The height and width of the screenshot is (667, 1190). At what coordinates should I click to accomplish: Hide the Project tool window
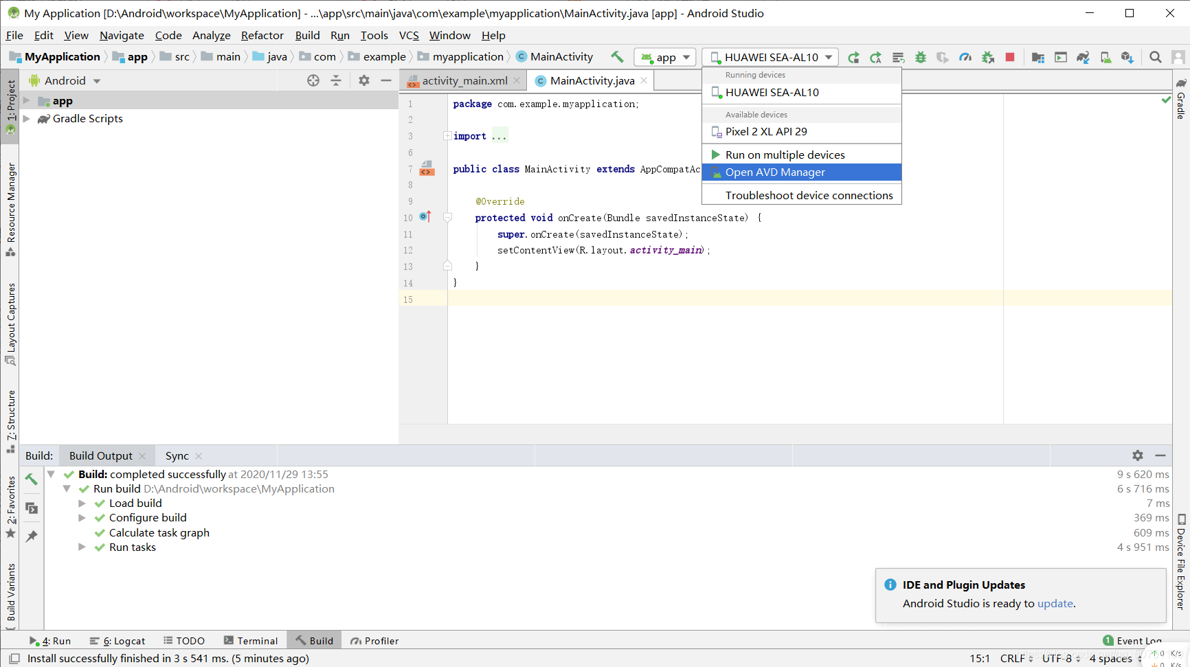(x=386, y=80)
